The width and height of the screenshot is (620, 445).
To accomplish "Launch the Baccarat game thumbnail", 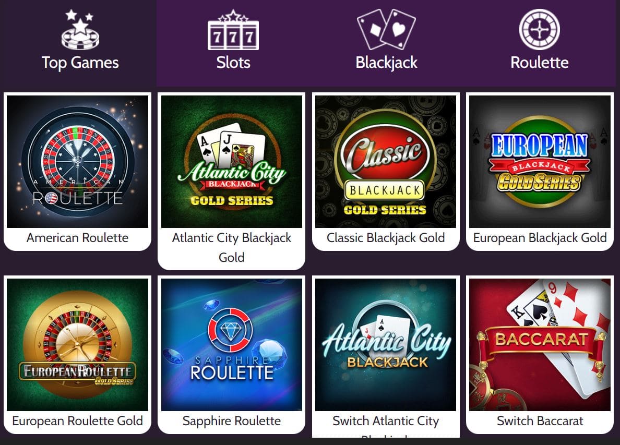I will click(540, 345).
